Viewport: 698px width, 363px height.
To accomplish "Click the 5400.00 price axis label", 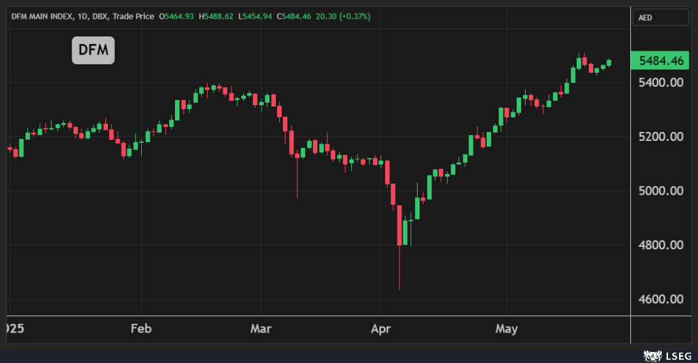I will pyautogui.click(x=660, y=82).
